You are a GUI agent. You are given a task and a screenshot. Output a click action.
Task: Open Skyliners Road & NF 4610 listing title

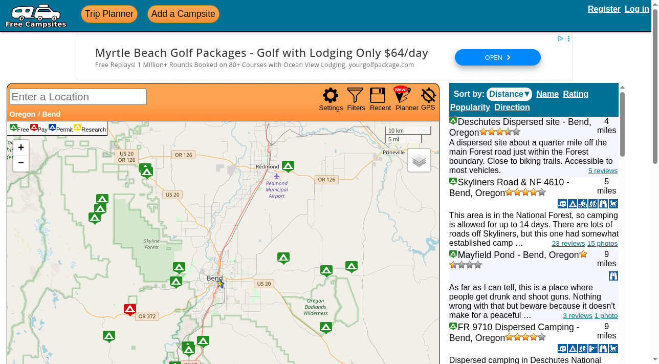pos(509,187)
